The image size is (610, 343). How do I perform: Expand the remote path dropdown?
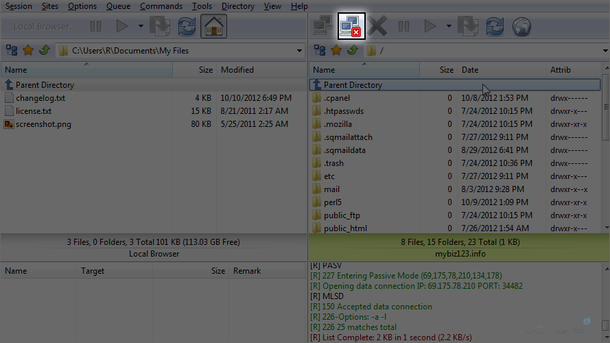604,51
